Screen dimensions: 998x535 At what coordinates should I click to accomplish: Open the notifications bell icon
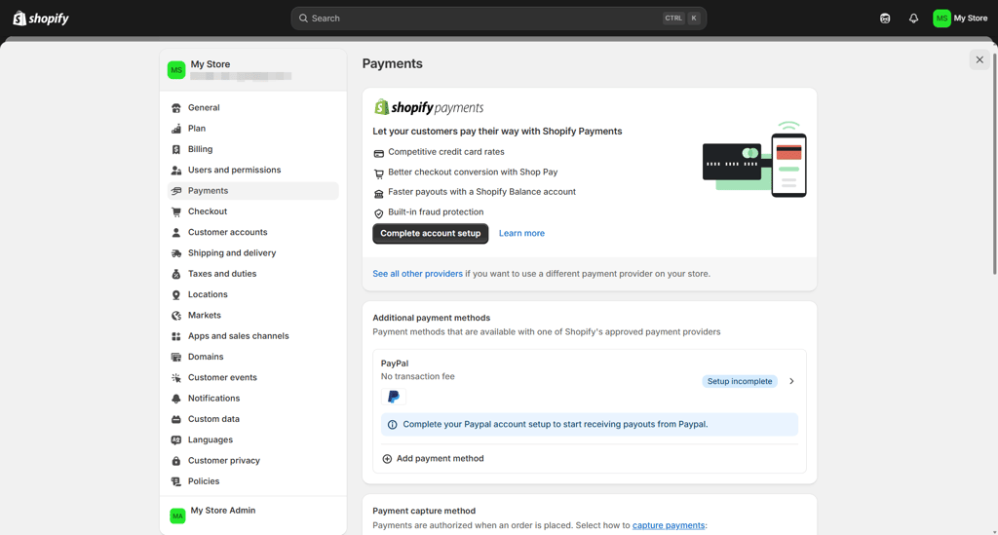point(913,19)
